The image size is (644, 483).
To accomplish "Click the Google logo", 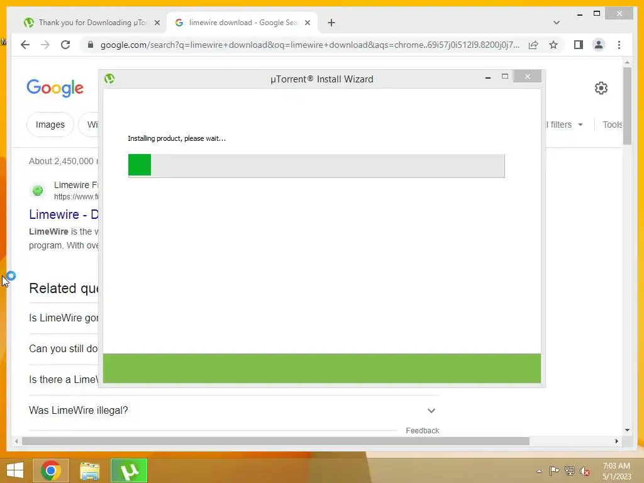I will tap(55, 88).
